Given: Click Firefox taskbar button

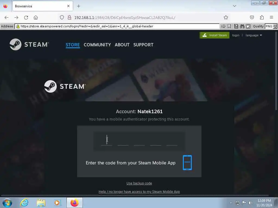Looking at the screenshot, I should pyautogui.click(x=74, y=203).
